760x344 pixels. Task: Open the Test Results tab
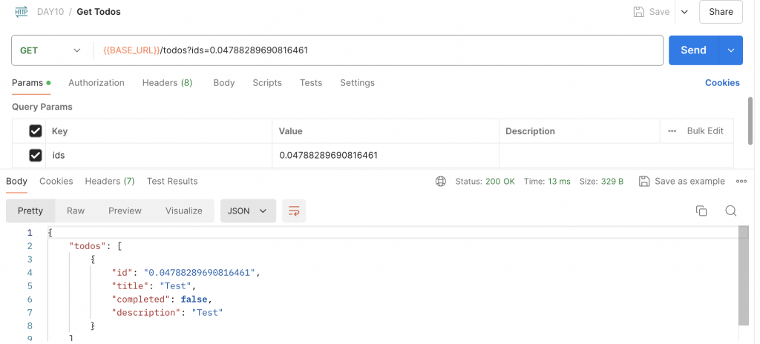pyautogui.click(x=172, y=181)
